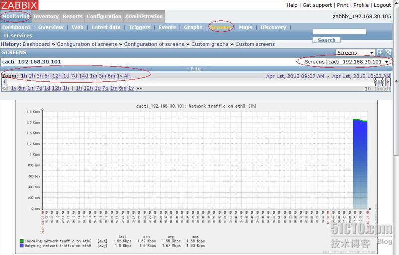Go to the IT services submenu

click(x=18, y=35)
